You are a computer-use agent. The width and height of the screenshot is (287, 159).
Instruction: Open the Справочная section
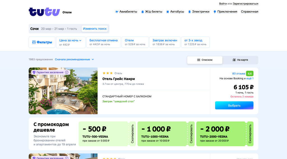tap(249, 12)
